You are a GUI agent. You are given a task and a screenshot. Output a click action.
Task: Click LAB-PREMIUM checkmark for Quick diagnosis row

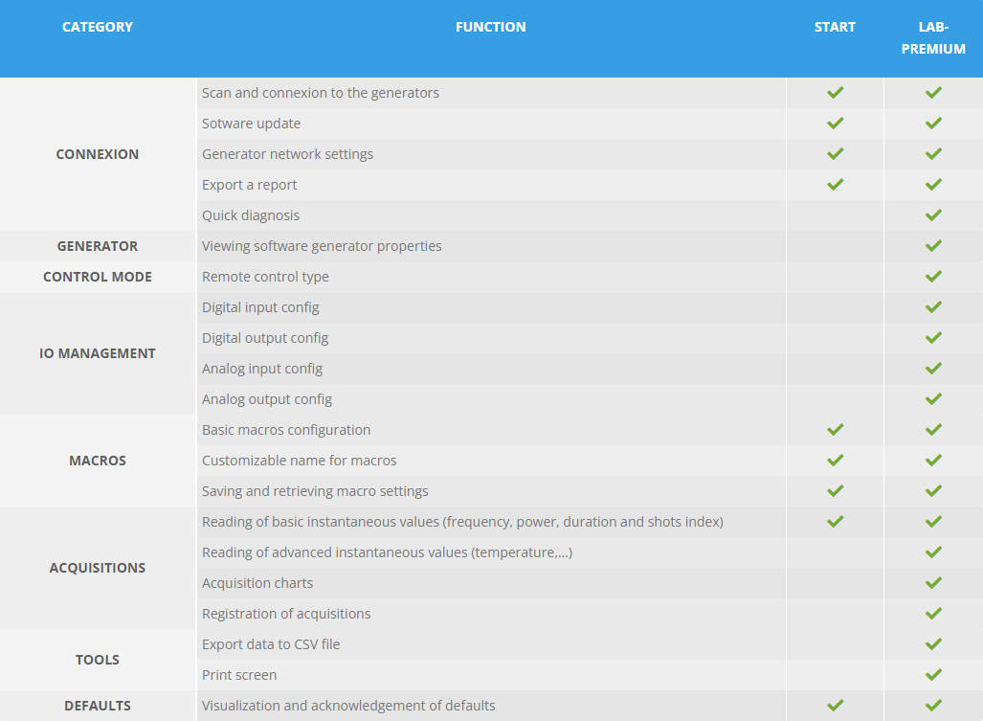[x=933, y=215]
